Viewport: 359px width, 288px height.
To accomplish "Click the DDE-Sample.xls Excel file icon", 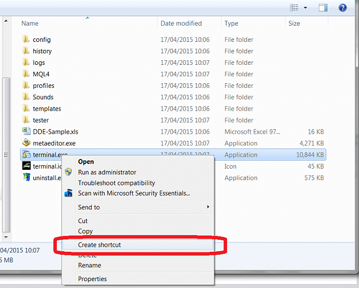I will click(26, 131).
